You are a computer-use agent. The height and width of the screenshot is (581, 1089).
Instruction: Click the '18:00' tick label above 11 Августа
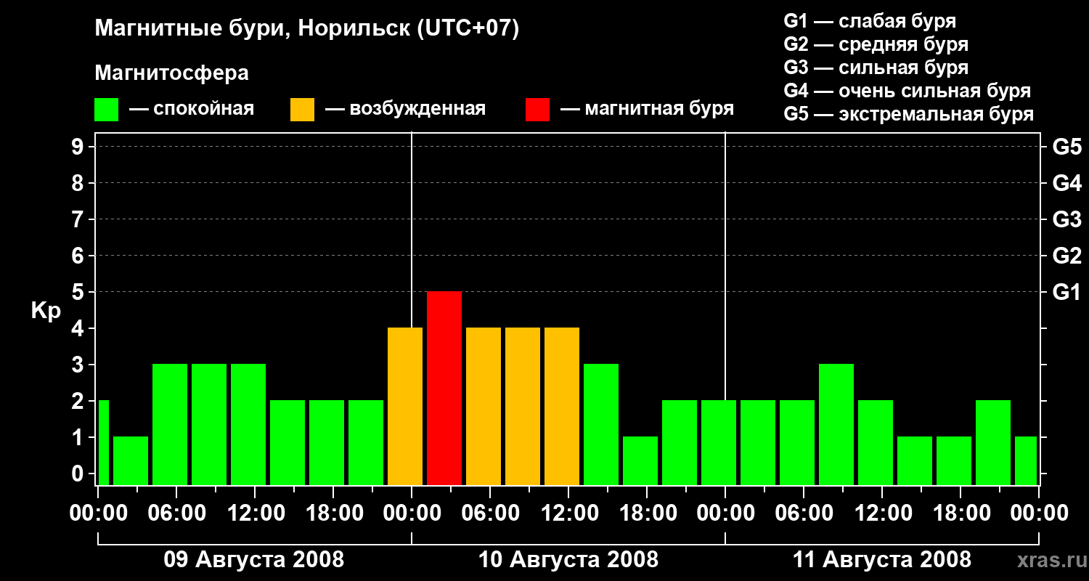[960, 513]
